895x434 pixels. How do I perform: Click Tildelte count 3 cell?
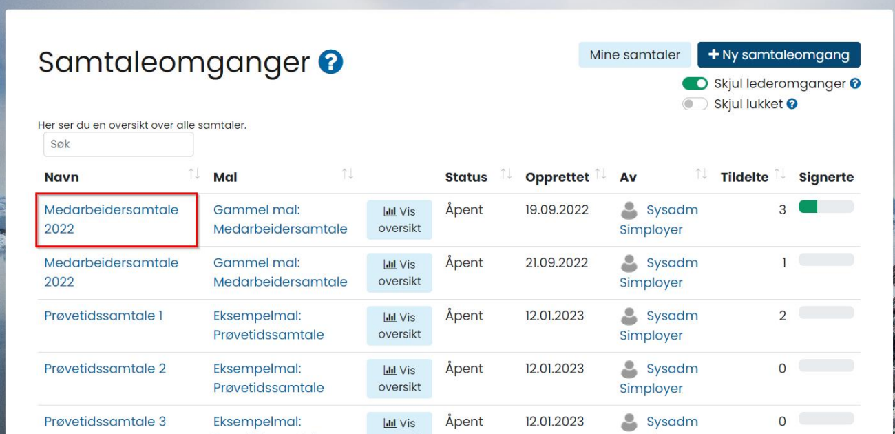782,210
